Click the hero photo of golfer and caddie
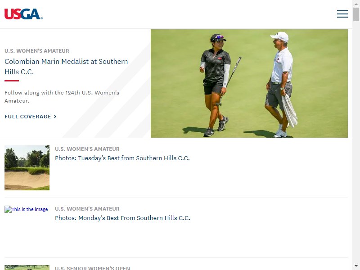The width and height of the screenshot is (360, 270). click(249, 83)
